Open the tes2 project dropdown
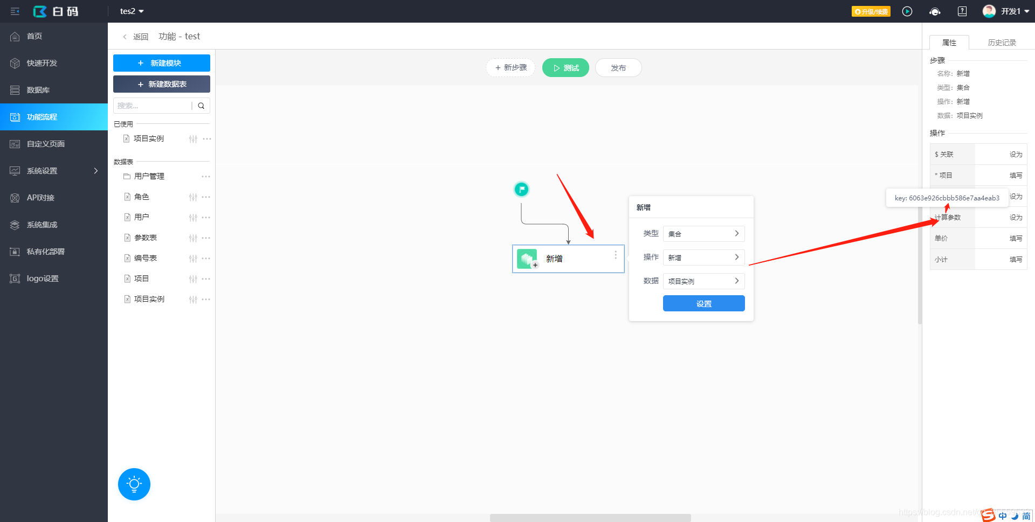 [132, 11]
